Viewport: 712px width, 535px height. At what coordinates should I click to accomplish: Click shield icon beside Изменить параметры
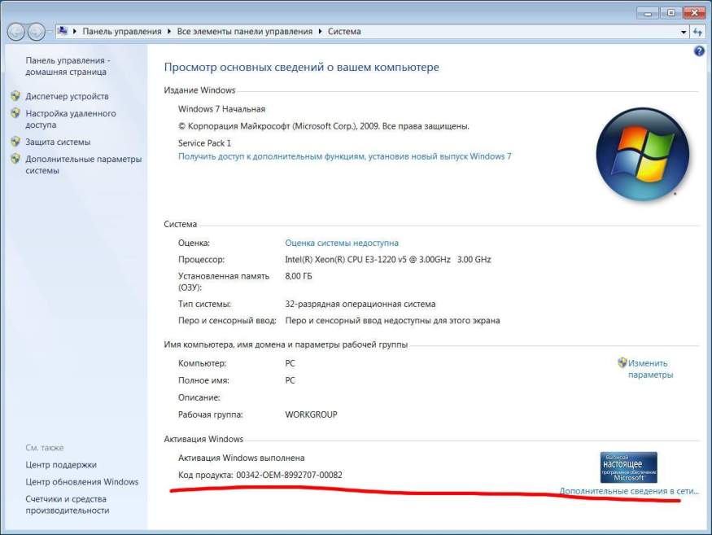point(622,362)
